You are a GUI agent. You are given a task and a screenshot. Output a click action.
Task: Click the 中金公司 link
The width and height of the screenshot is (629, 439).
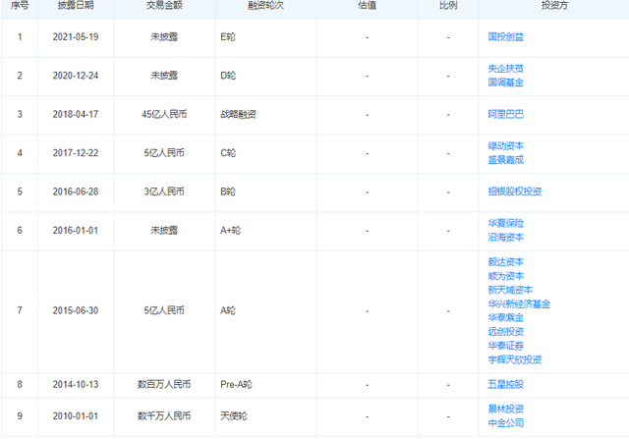[505, 423]
